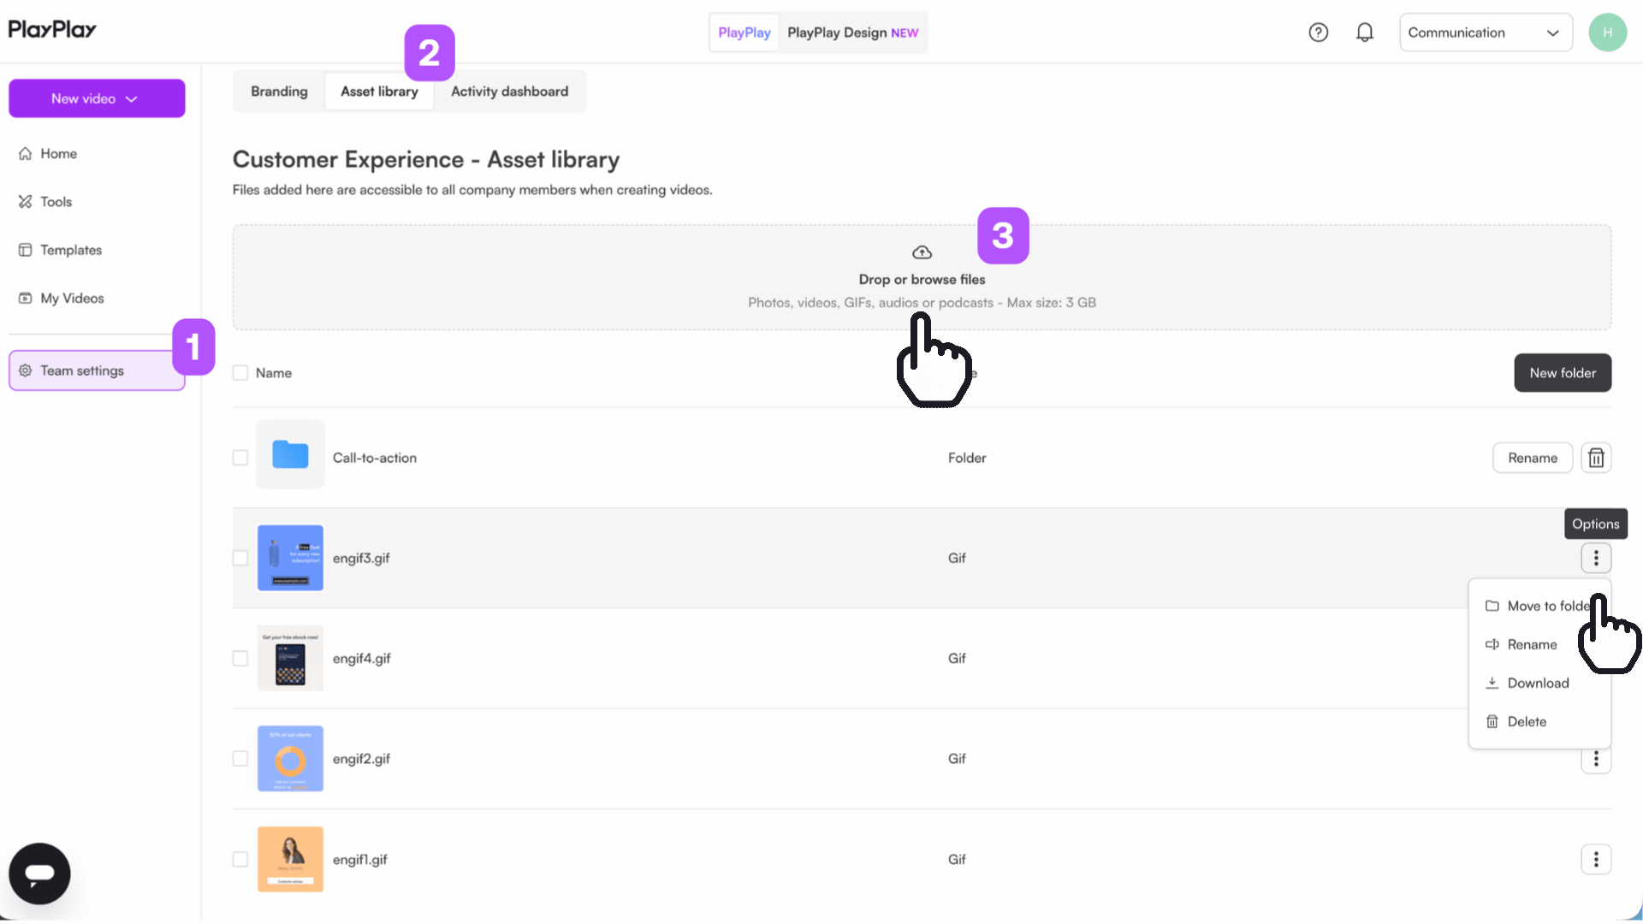Delete the Call-to-action folder with trash icon
1643x924 pixels.
click(x=1596, y=458)
